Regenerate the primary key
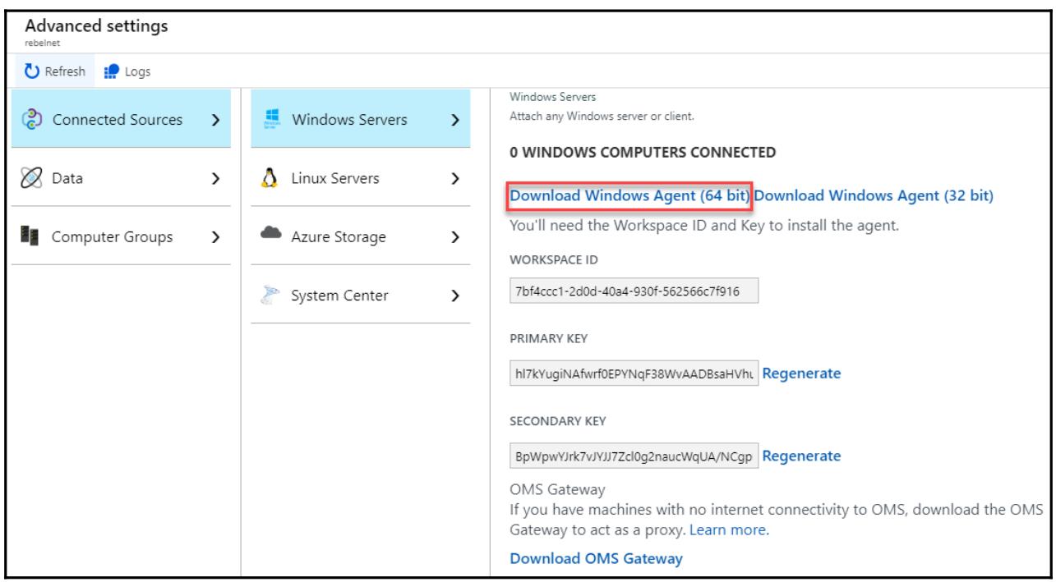 pyautogui.click(x=801, y=373)
